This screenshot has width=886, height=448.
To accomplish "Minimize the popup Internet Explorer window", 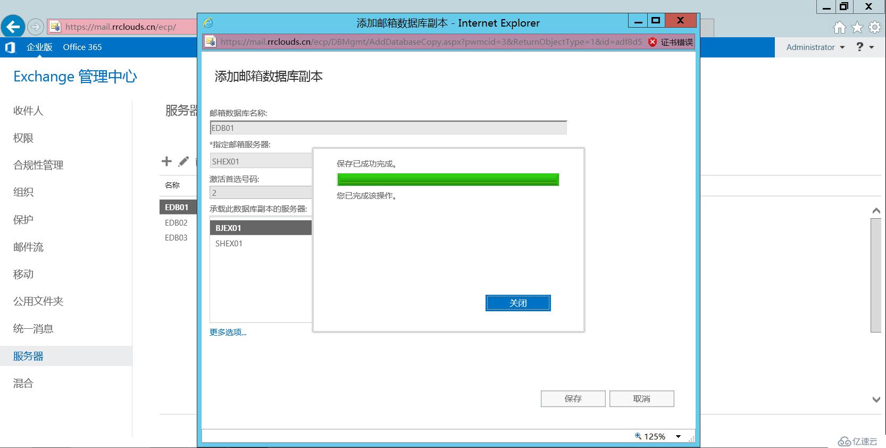I will tap(639, 21).
